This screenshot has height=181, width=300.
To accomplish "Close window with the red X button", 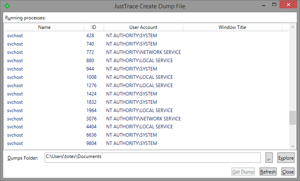I will pos(289,5).
